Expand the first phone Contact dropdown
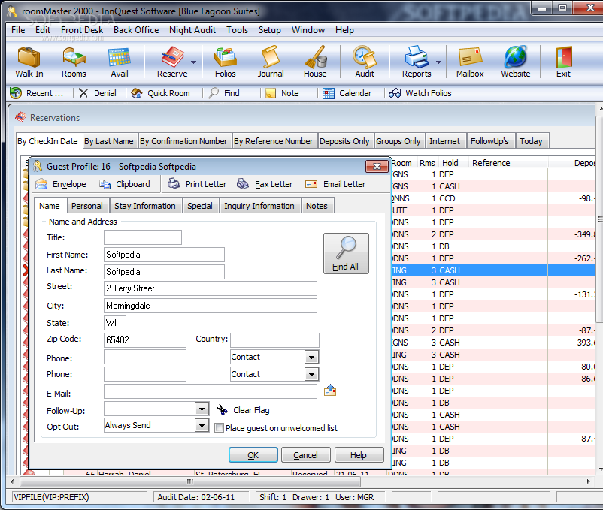 click(x=311, y=358)
